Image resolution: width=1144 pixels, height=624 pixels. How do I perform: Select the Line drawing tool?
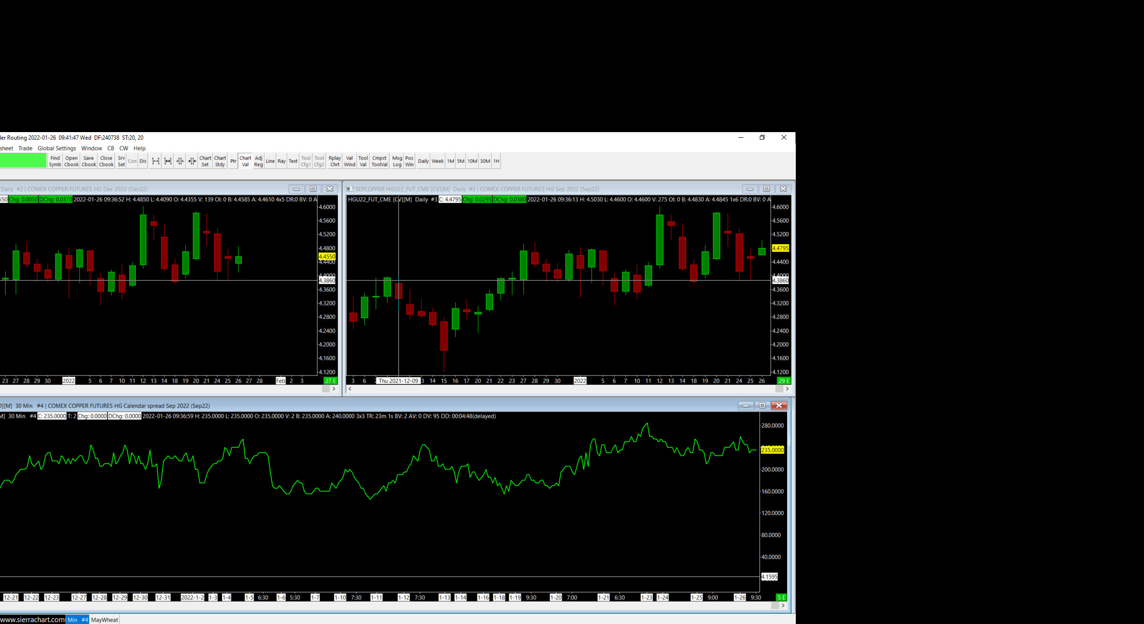[x=270, y=161]
